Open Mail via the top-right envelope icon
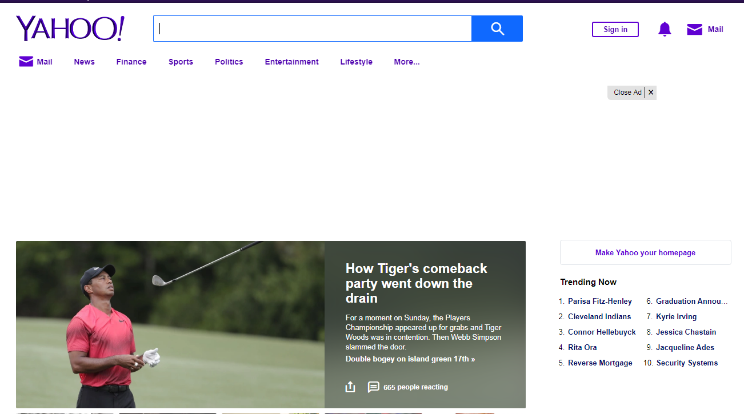Viewport: 744px width, 414px height. point(694,29)
